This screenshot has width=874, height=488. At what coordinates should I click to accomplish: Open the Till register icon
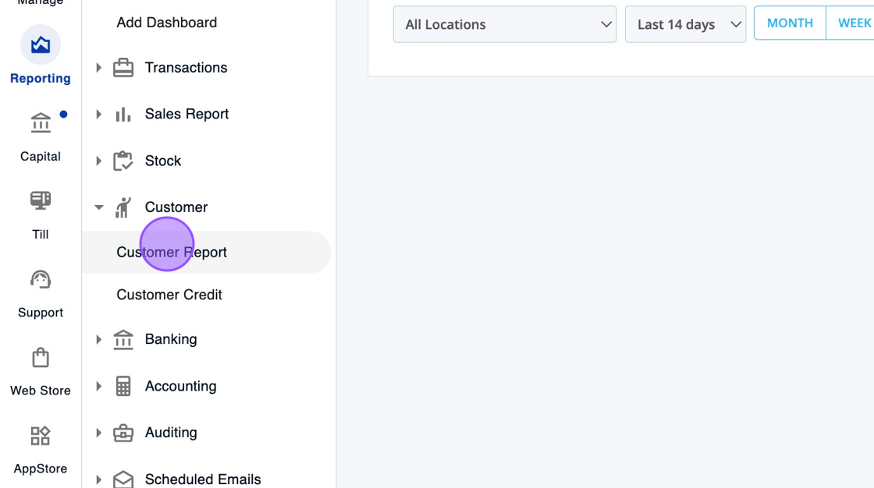[41, 201]
